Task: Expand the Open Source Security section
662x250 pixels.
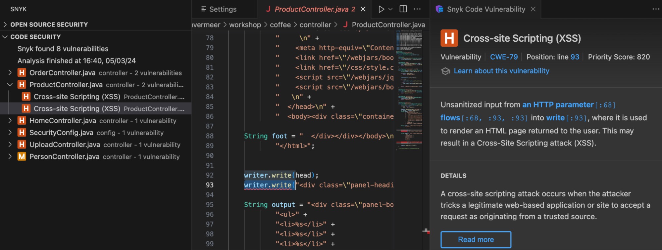Action: coord(5,24)
